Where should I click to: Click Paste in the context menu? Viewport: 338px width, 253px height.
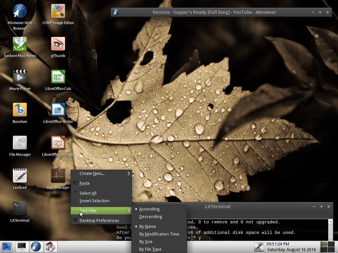[x=84, y=183]
